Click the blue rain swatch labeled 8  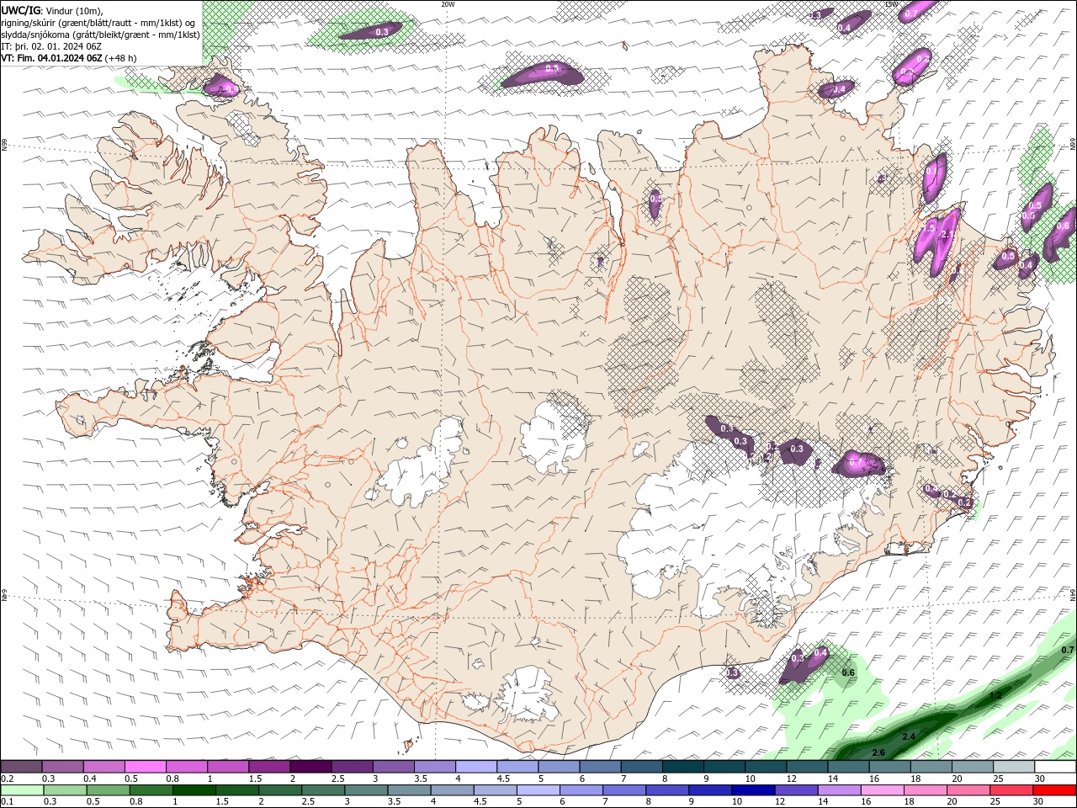click(x=667, y=790)
